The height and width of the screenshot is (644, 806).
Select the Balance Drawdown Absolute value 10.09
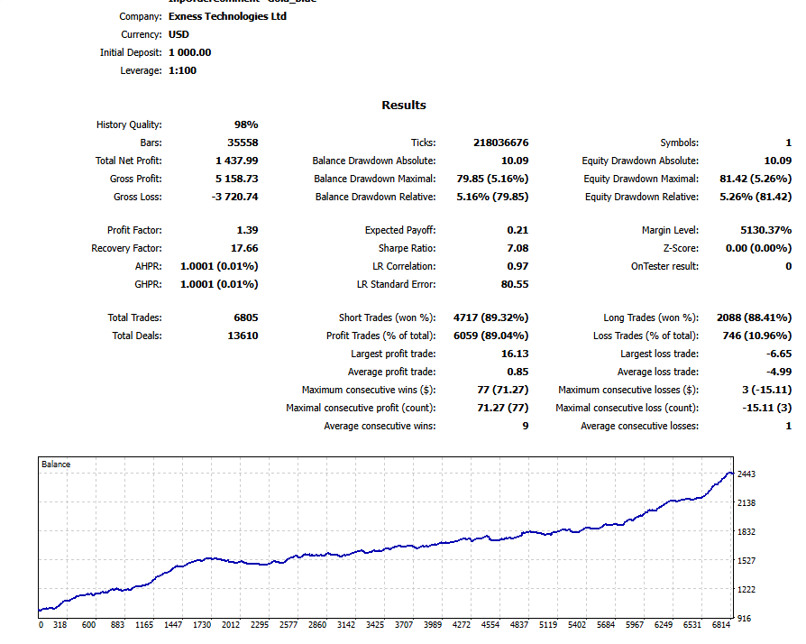point(515,161)
